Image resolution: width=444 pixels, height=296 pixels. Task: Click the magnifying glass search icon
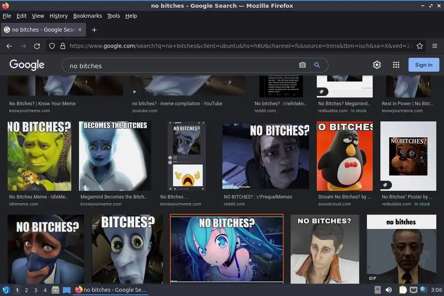click(317, 65)
